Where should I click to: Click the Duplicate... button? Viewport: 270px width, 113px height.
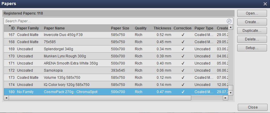pos(252,31)
